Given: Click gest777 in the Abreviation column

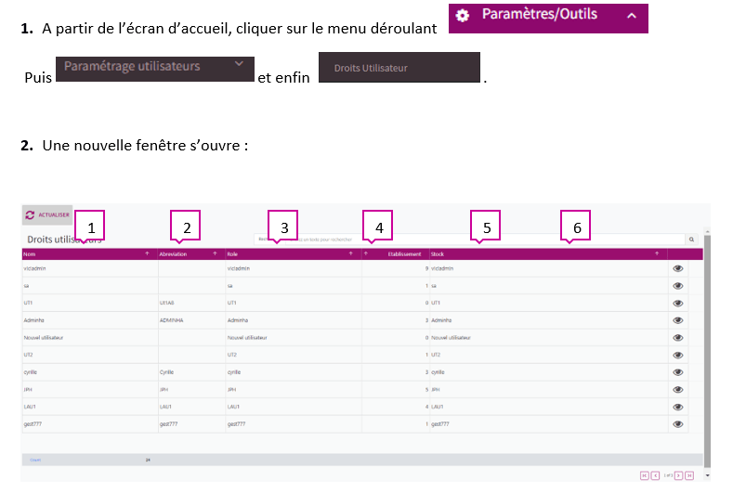Looking at the screenshot, I should (168, 424).
